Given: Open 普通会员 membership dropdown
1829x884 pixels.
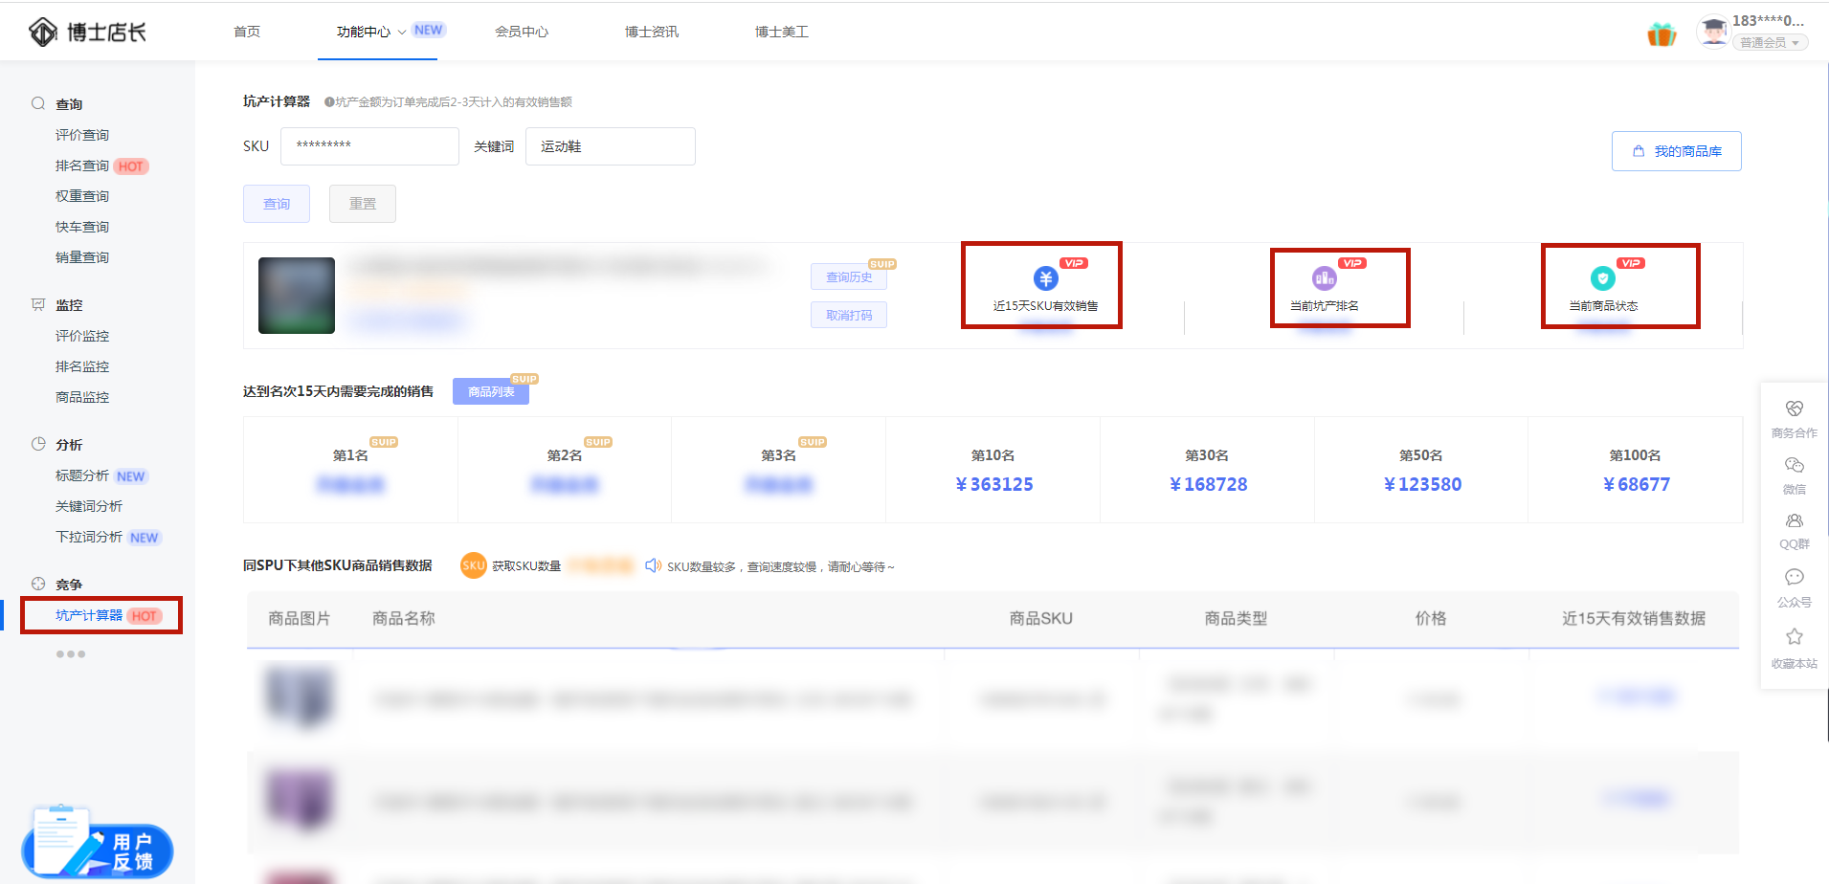Looking at the screenshot, I should (x=1770, y=43).
